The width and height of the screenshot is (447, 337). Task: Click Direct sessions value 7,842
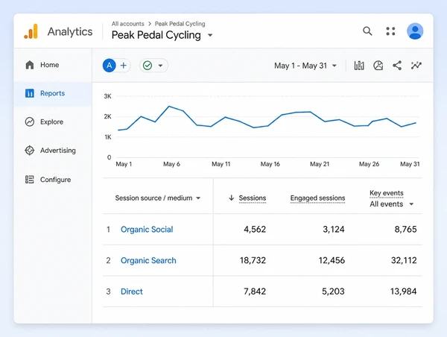[x=255, y=292]
